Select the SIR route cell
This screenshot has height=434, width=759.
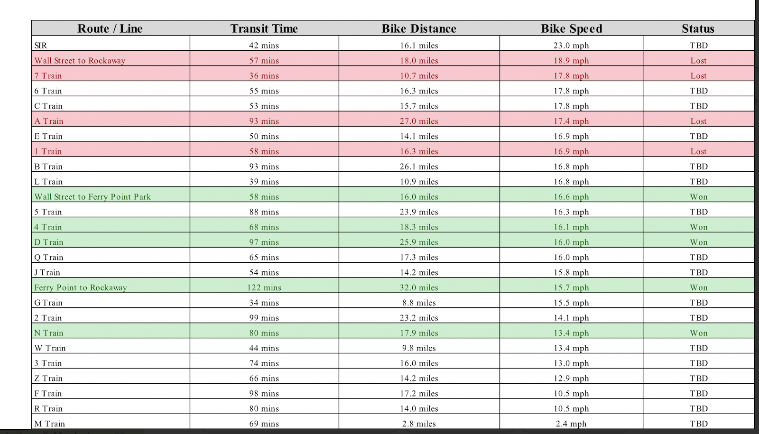41,46
